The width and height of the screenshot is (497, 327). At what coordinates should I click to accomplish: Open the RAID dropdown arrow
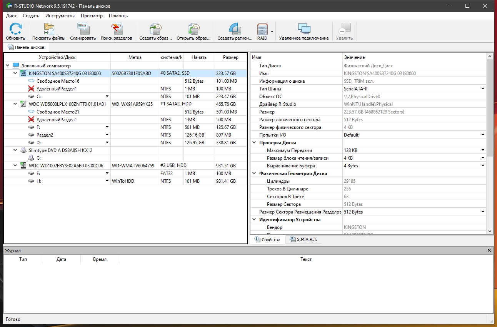pos(272,32)
